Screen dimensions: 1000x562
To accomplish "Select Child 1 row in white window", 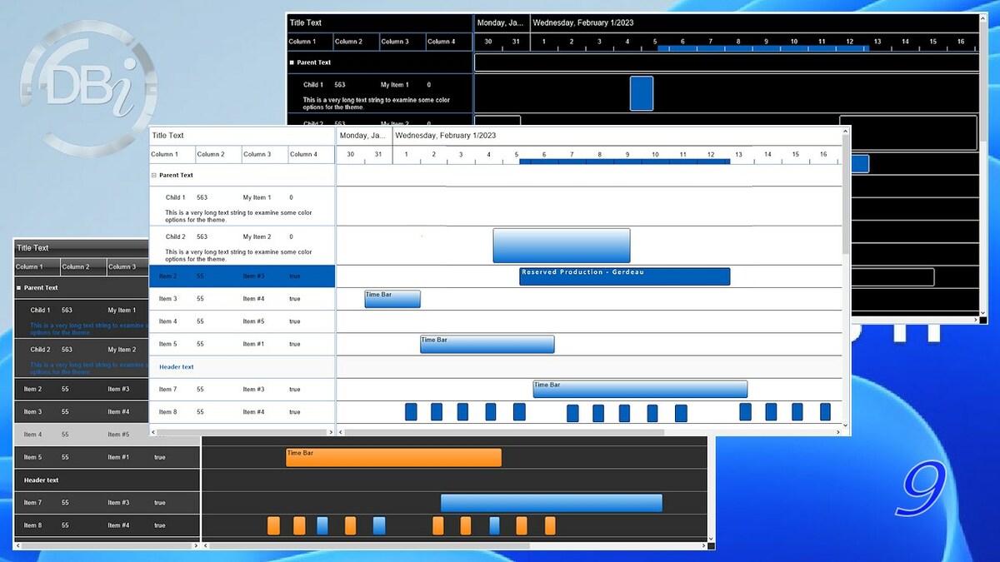I will pyautogui.click(x=242, y=206).
